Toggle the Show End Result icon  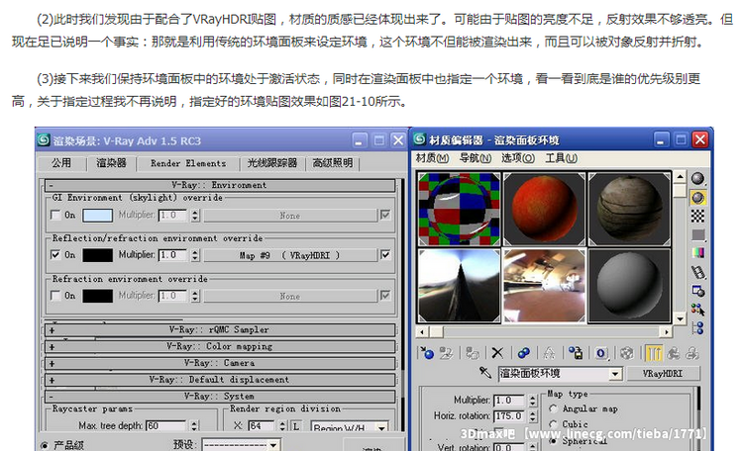(x=654, y=353)
